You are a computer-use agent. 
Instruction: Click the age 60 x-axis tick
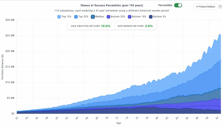click(x=57, y=118)
